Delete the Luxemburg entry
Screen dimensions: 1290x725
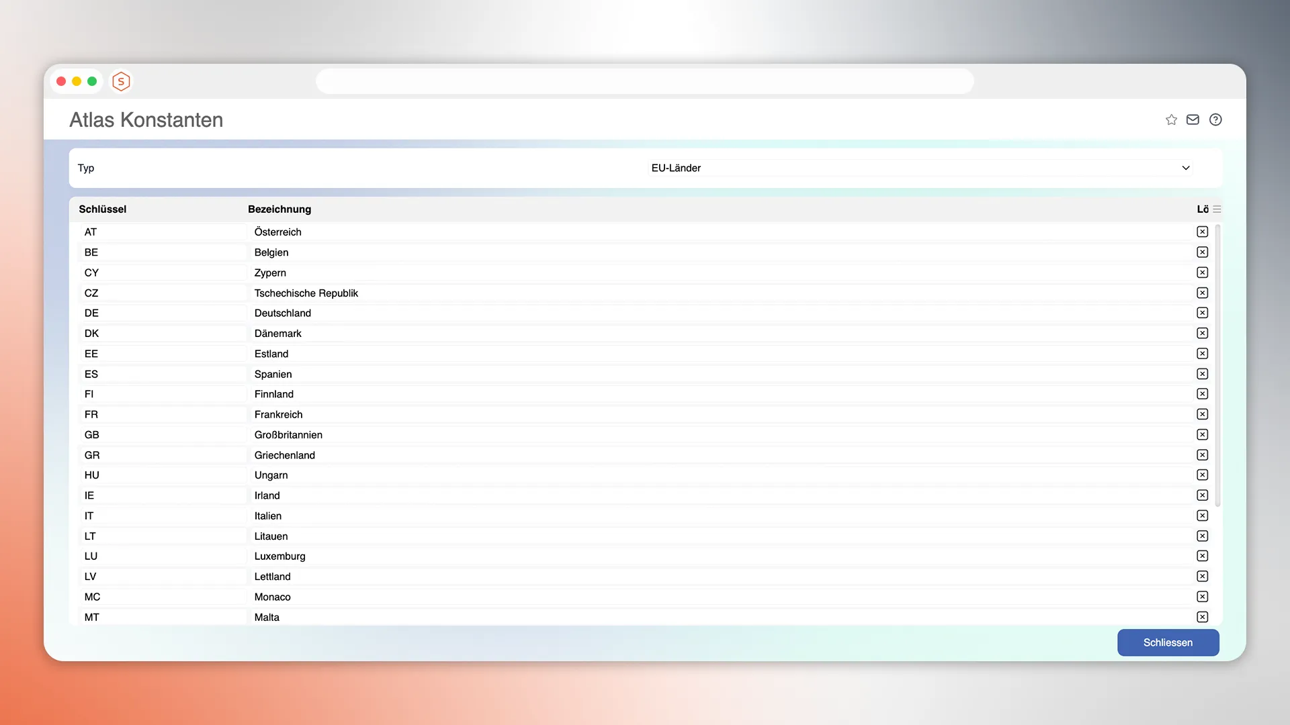point(1202,556)
